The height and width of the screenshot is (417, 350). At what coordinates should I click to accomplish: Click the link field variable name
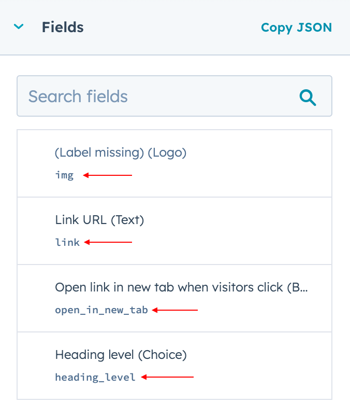[x=67, y=242]
